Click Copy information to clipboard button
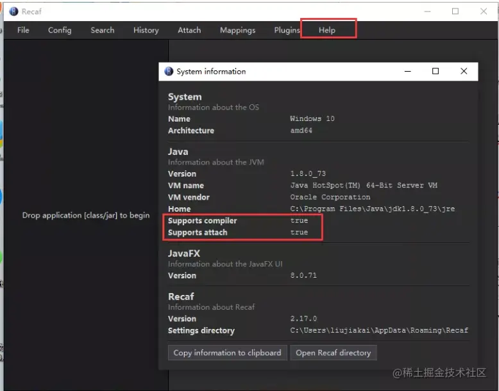Image resolution: width=499 pixels, height=391 pixels. 227,353
